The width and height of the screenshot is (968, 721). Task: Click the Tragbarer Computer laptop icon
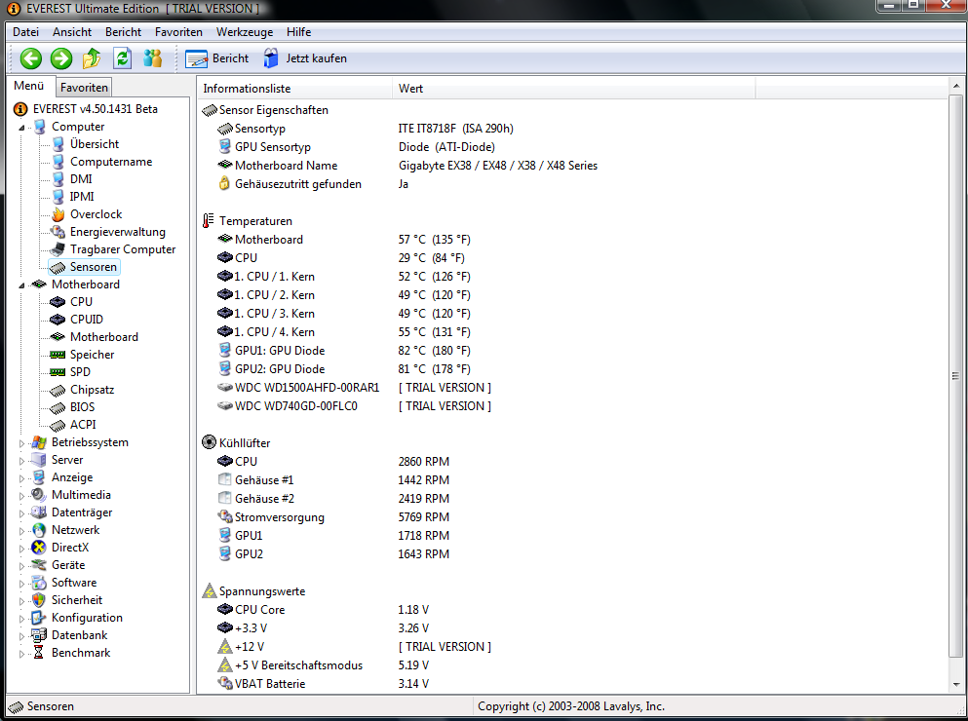click(x=58, y=249)
